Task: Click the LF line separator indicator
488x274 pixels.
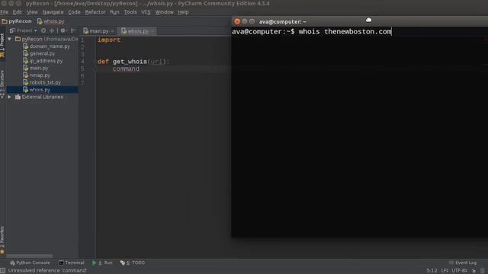Action: (x=445, y=271)
